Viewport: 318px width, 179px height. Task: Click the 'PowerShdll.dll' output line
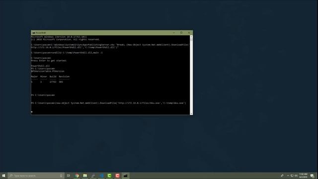click(x=40, y=66)
